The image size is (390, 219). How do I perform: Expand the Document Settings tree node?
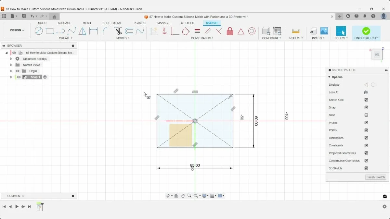pyautogui.click(x=11, y=59)
